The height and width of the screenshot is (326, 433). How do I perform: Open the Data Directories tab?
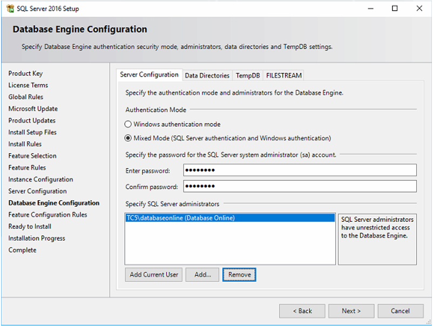click(x=207, y=76)
